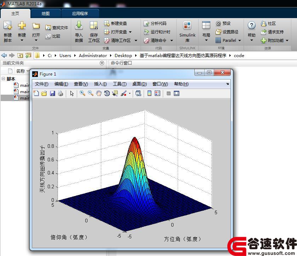The width and height of the screenshot is (297, 256).
Task: Open the Parallel dropdown menu
Action: 240,41
